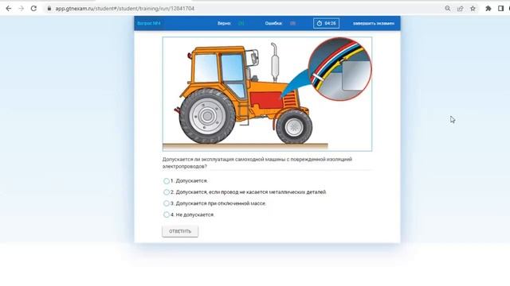The width and height of the screenshot is (510, 286).
Task: Toggle the browser side panel icon
Action: coord(501,9)
